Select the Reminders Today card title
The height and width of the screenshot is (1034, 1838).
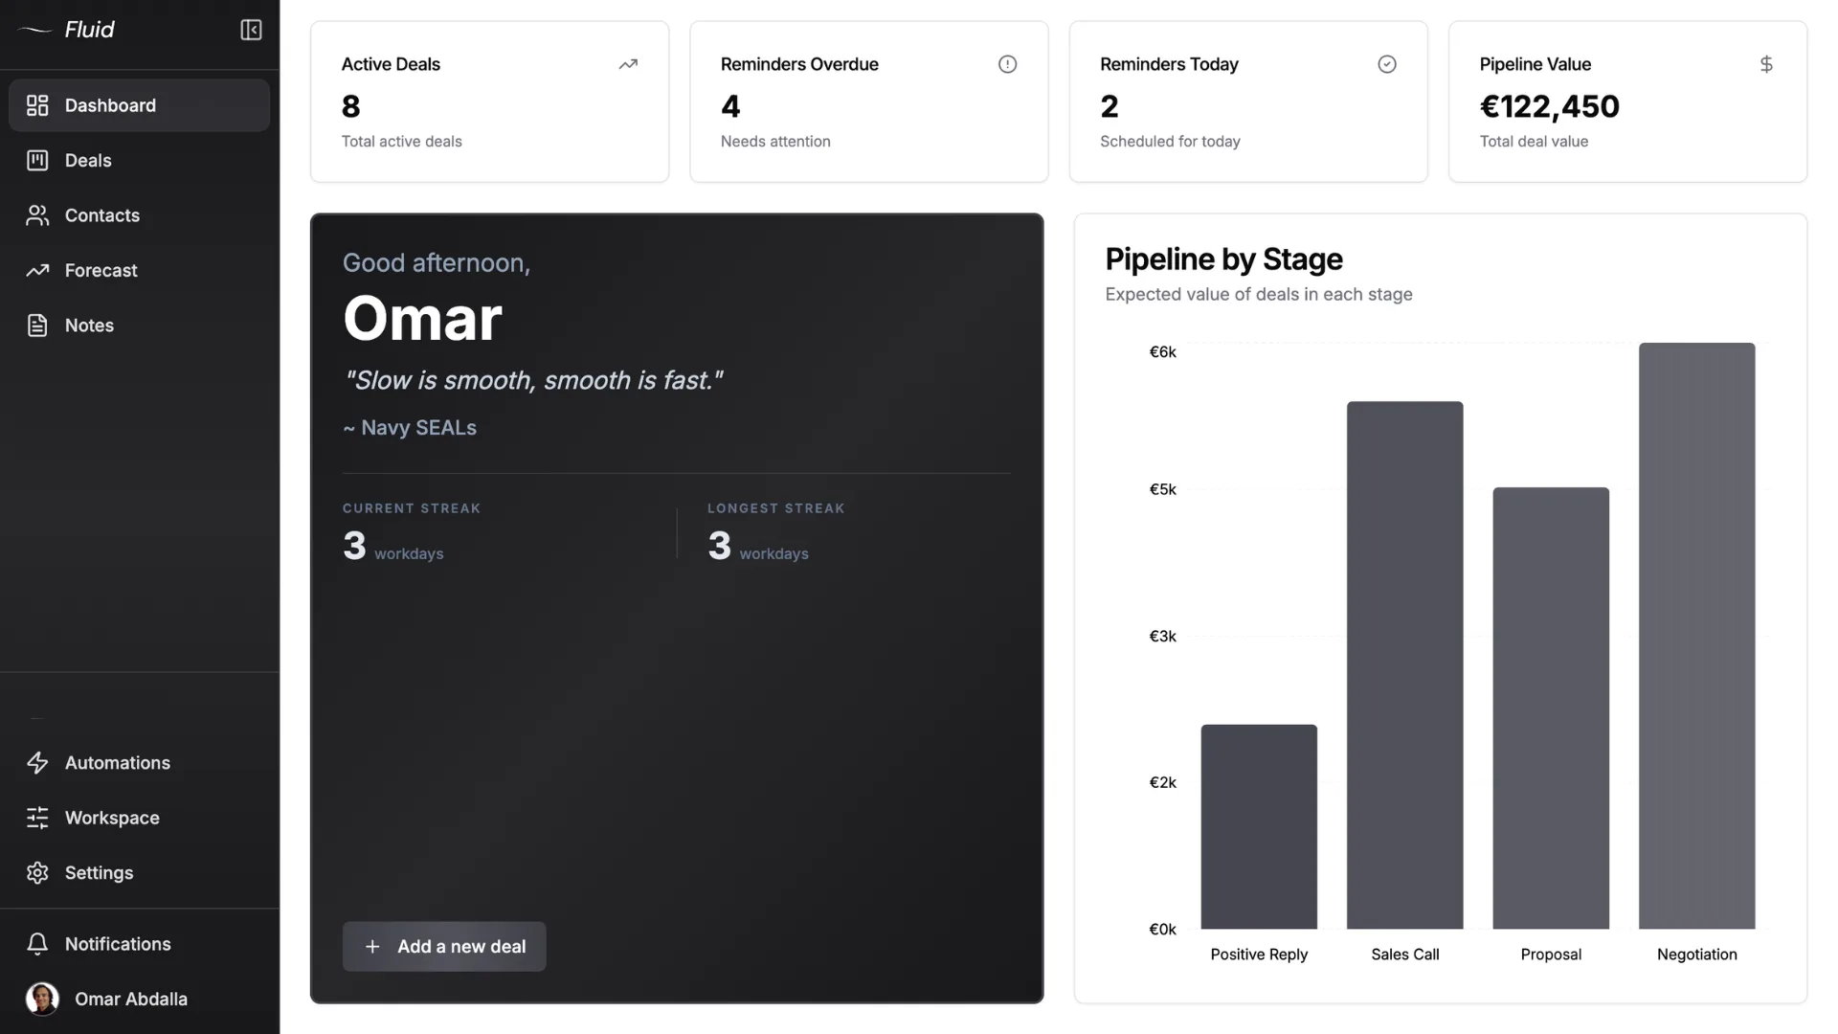(1169, 64)
